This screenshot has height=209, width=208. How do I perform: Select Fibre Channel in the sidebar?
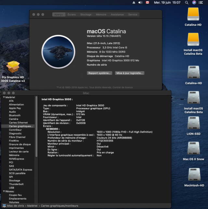17,137
